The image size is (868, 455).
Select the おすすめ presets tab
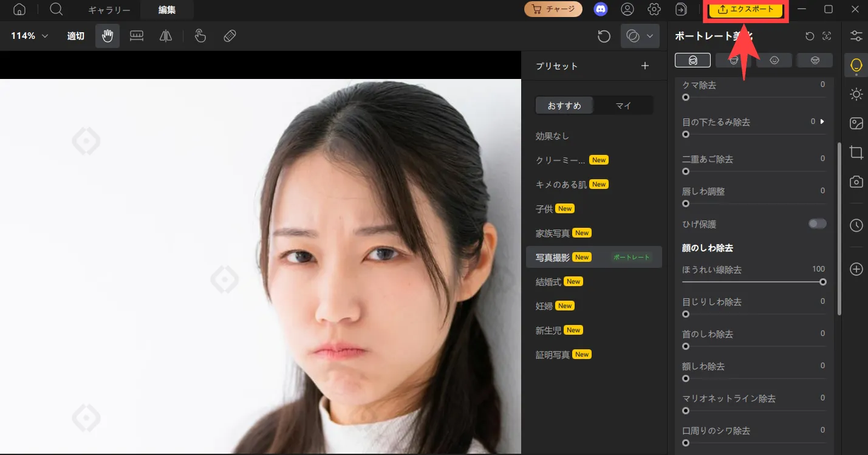pyautogui.click(x=564, y=106)
